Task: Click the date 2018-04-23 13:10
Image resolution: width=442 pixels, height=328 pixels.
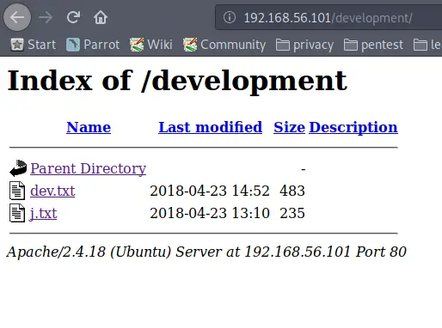Action: [x=210, y=213]
